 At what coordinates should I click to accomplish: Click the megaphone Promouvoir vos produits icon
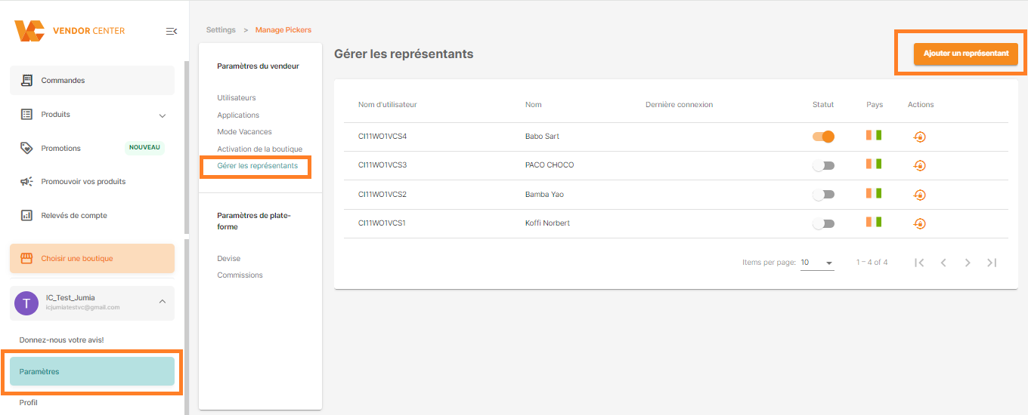pos(27,182)
